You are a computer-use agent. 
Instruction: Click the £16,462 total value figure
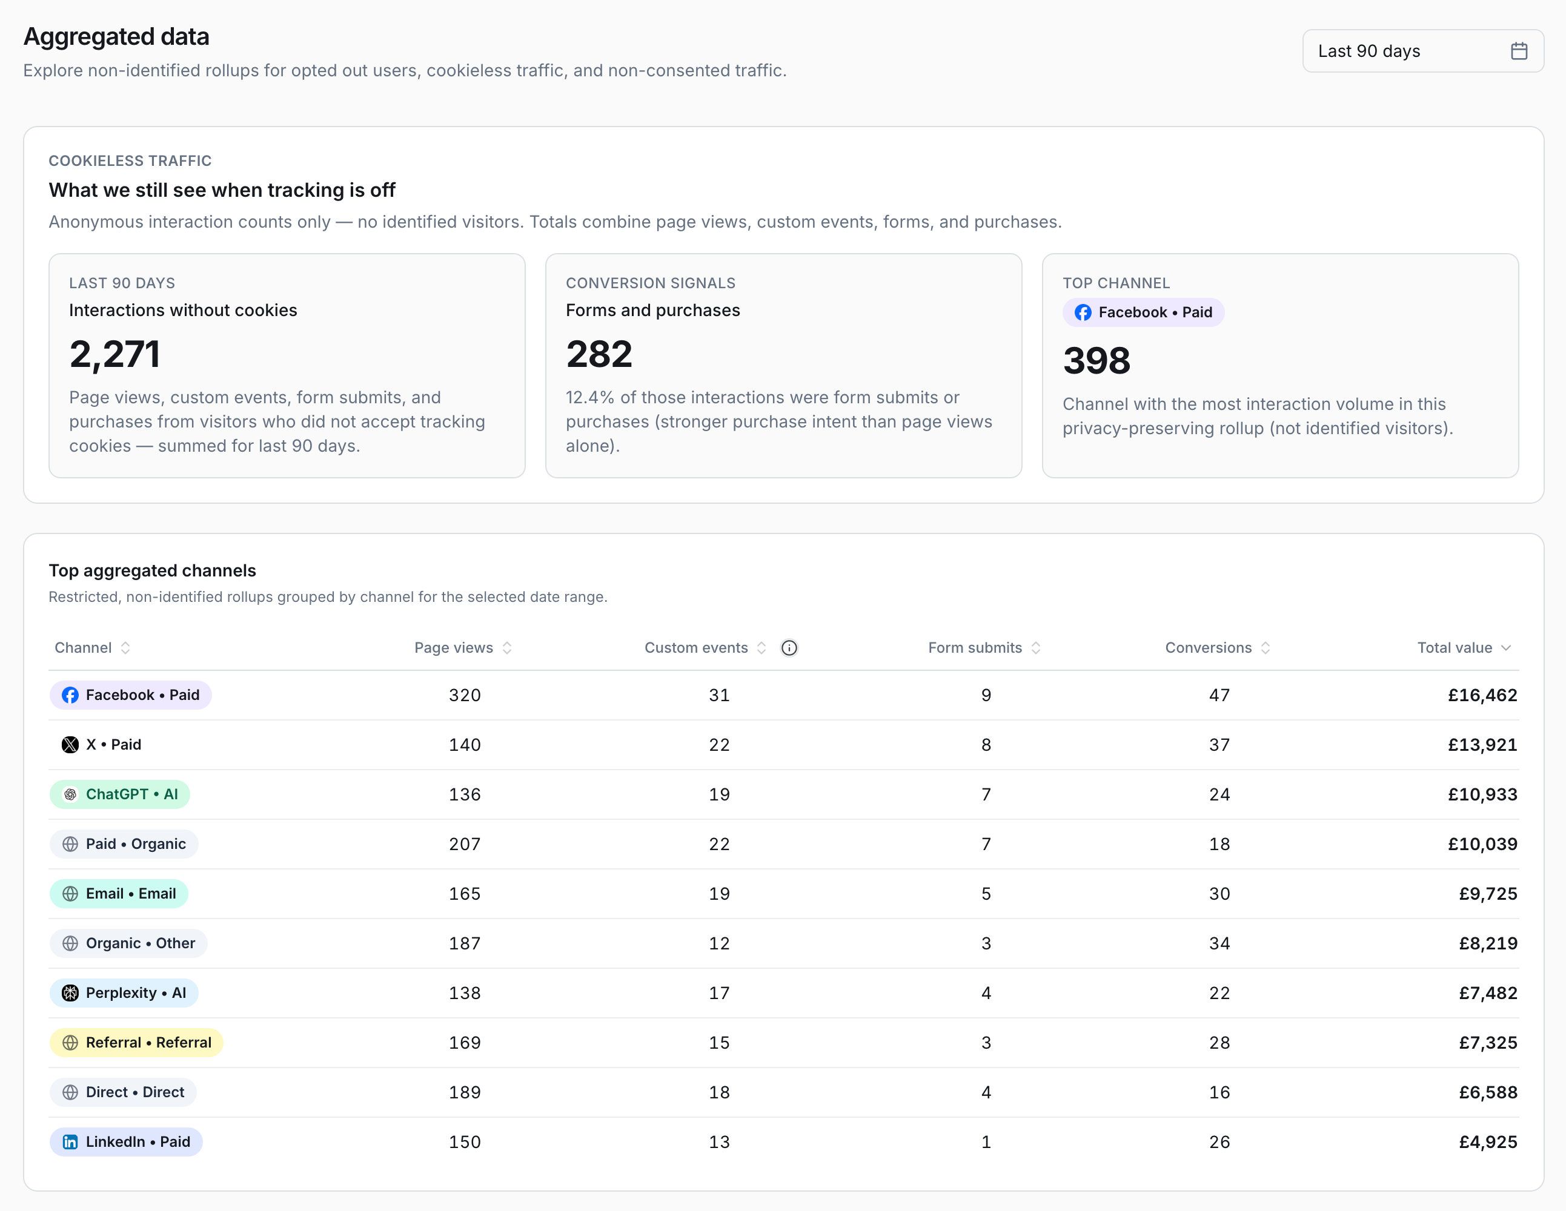(1483, 695)
